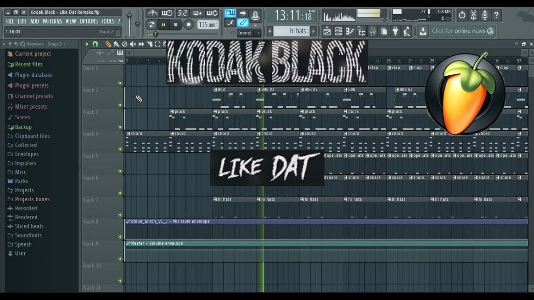Screen dimensions: 534x300
Task: Open the project picker copy icon
Action: click(384, 31)
